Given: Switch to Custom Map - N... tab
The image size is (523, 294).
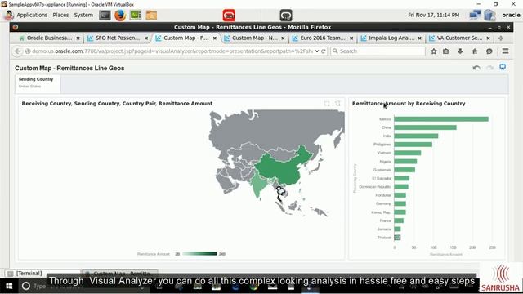Looking at the screenshot, I should tap(255, 38).
